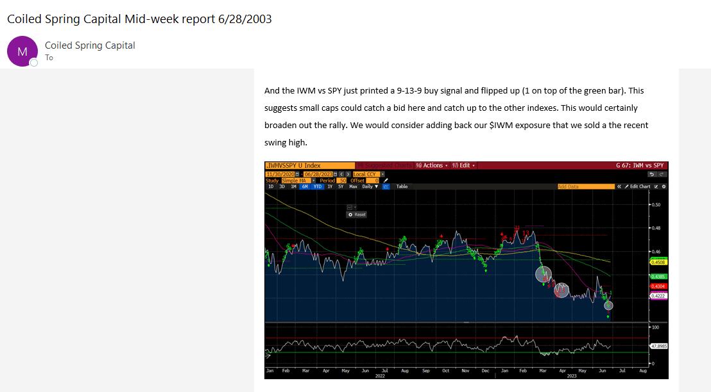Click the redo arrow in chart
This screenshot has height=392, width=711.
[662, 174]
